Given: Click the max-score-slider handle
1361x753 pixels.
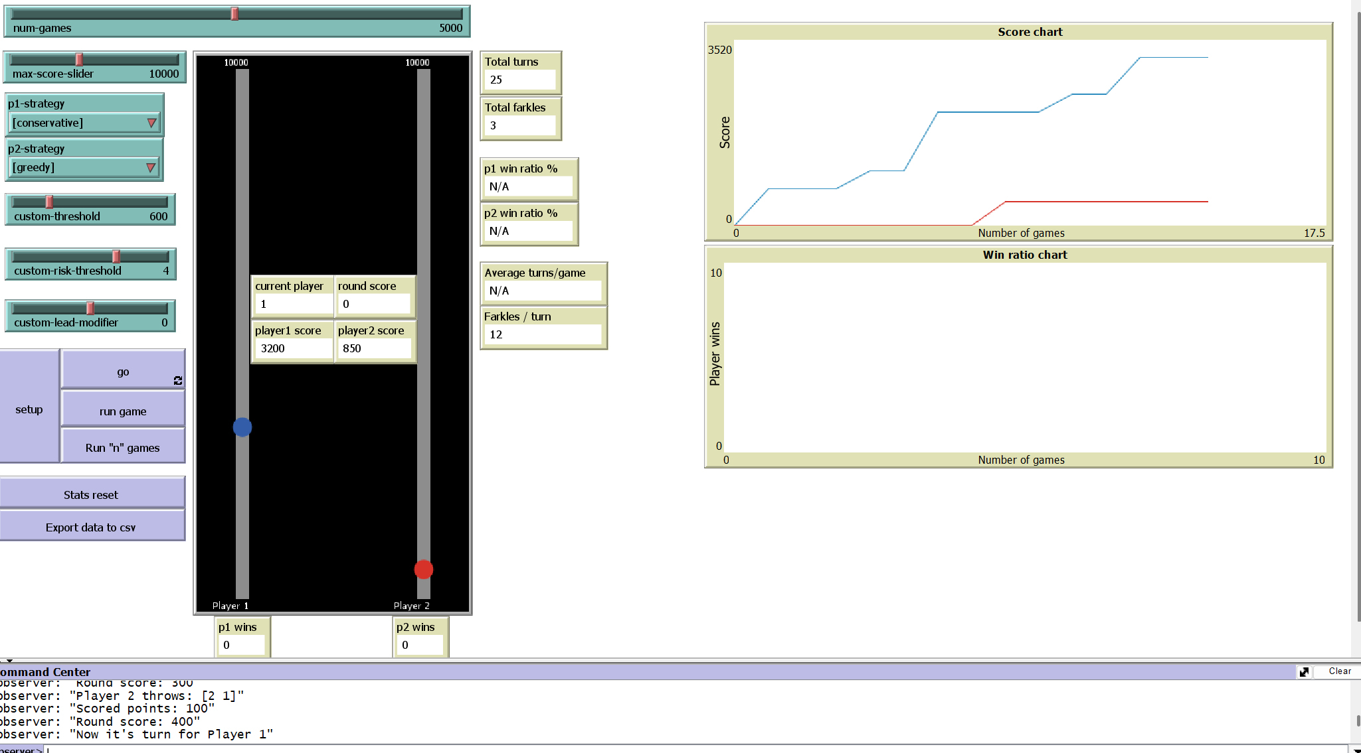Looking at the screenshot, I should [x=79, y=60].
